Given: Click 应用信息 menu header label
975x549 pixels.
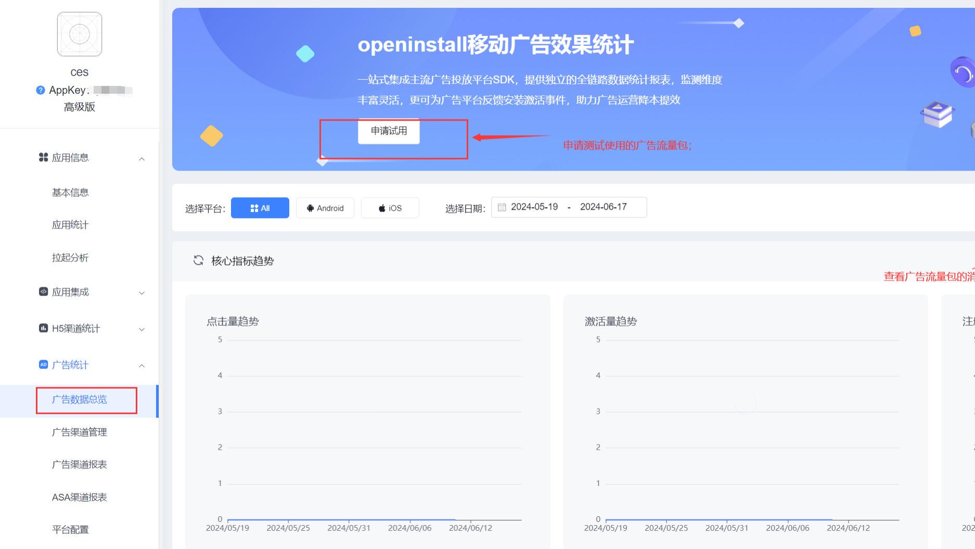Looking at the screenshot, I should pos(70,158).
